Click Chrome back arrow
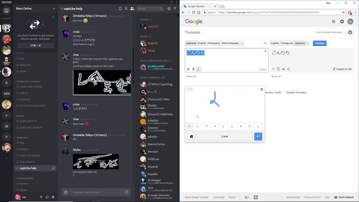The image size is (359, 202). click(183, 12)
